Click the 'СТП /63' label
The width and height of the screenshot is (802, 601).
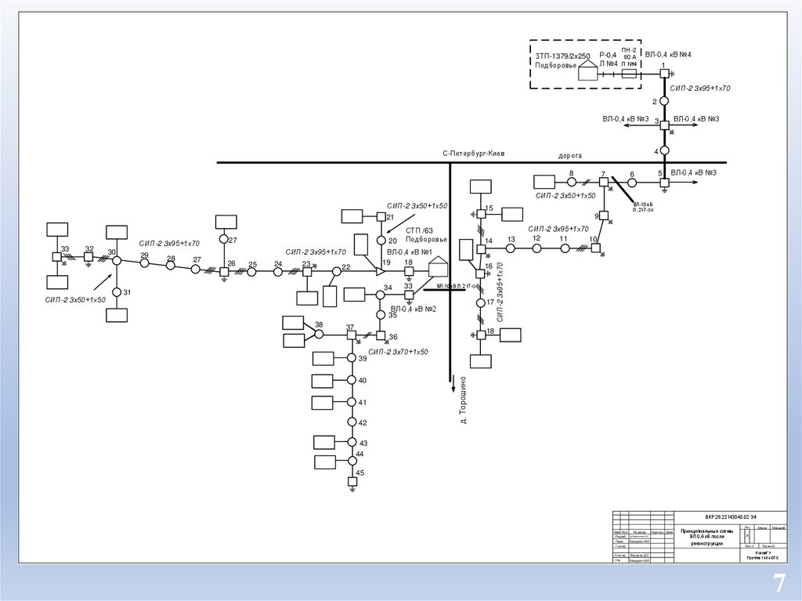(x=420, y=231)
